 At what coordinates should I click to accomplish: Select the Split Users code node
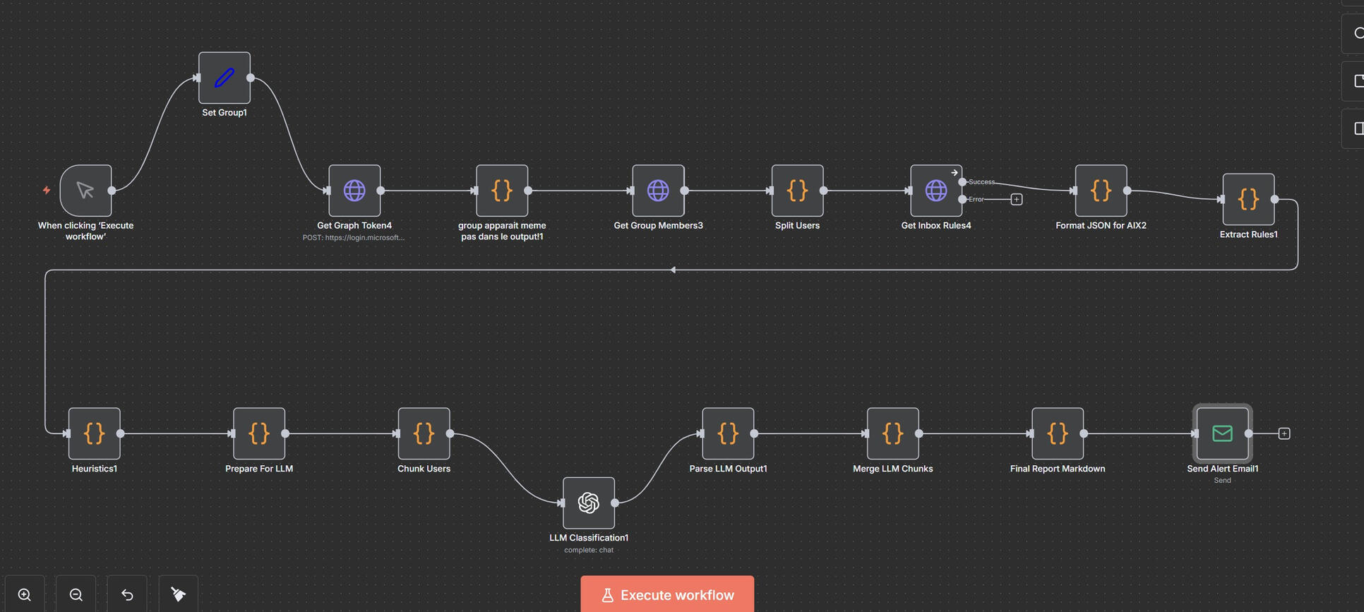coord(797,191)
